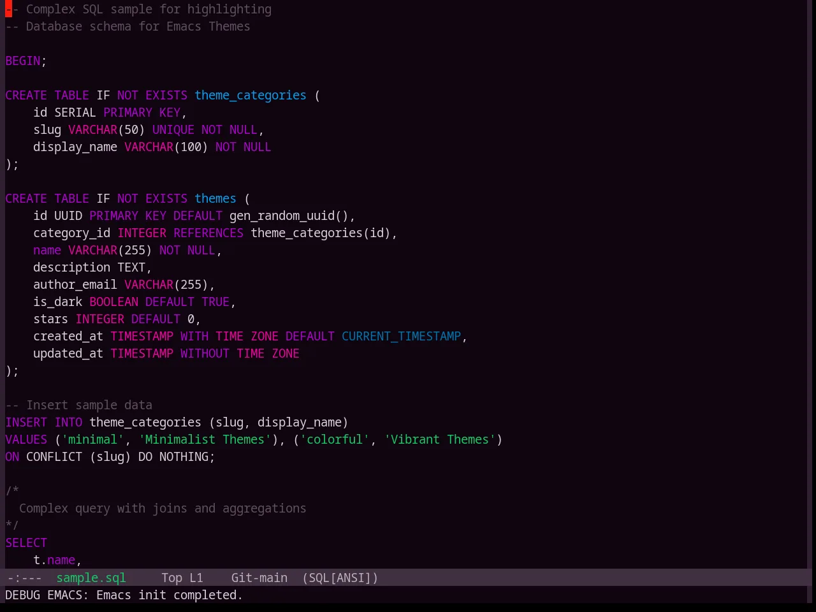This screenshot has width=816, height=612.
Task: Click the author_email column name
Action: (x=75, y=284)
